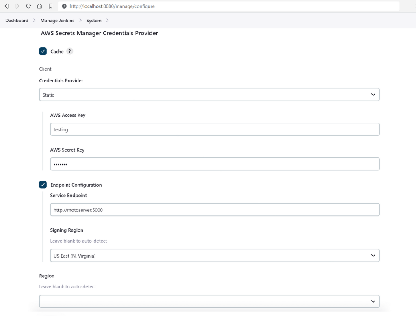
Task: Click the AWS Access Key label
Action: tap(68, 115)
